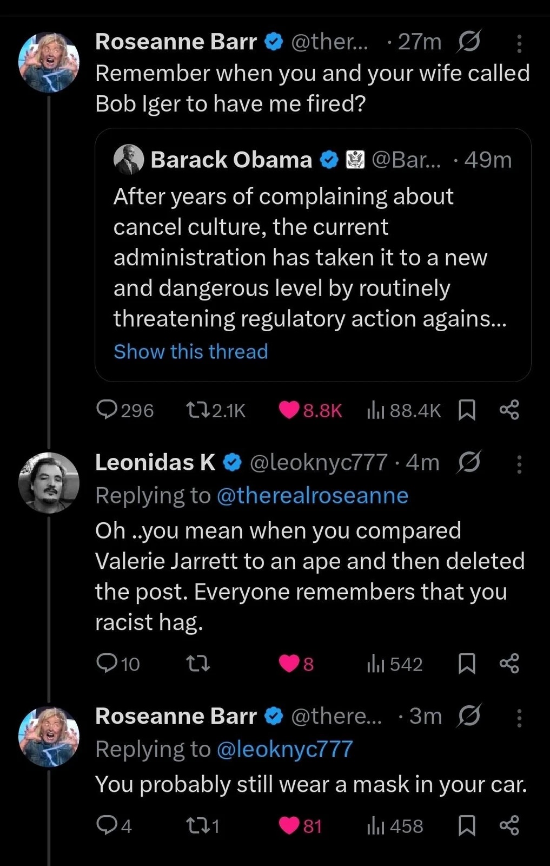Share Leonidas K's reply
Image resolution: width=550 pixels, height=866 pixels.
[509, 663]
